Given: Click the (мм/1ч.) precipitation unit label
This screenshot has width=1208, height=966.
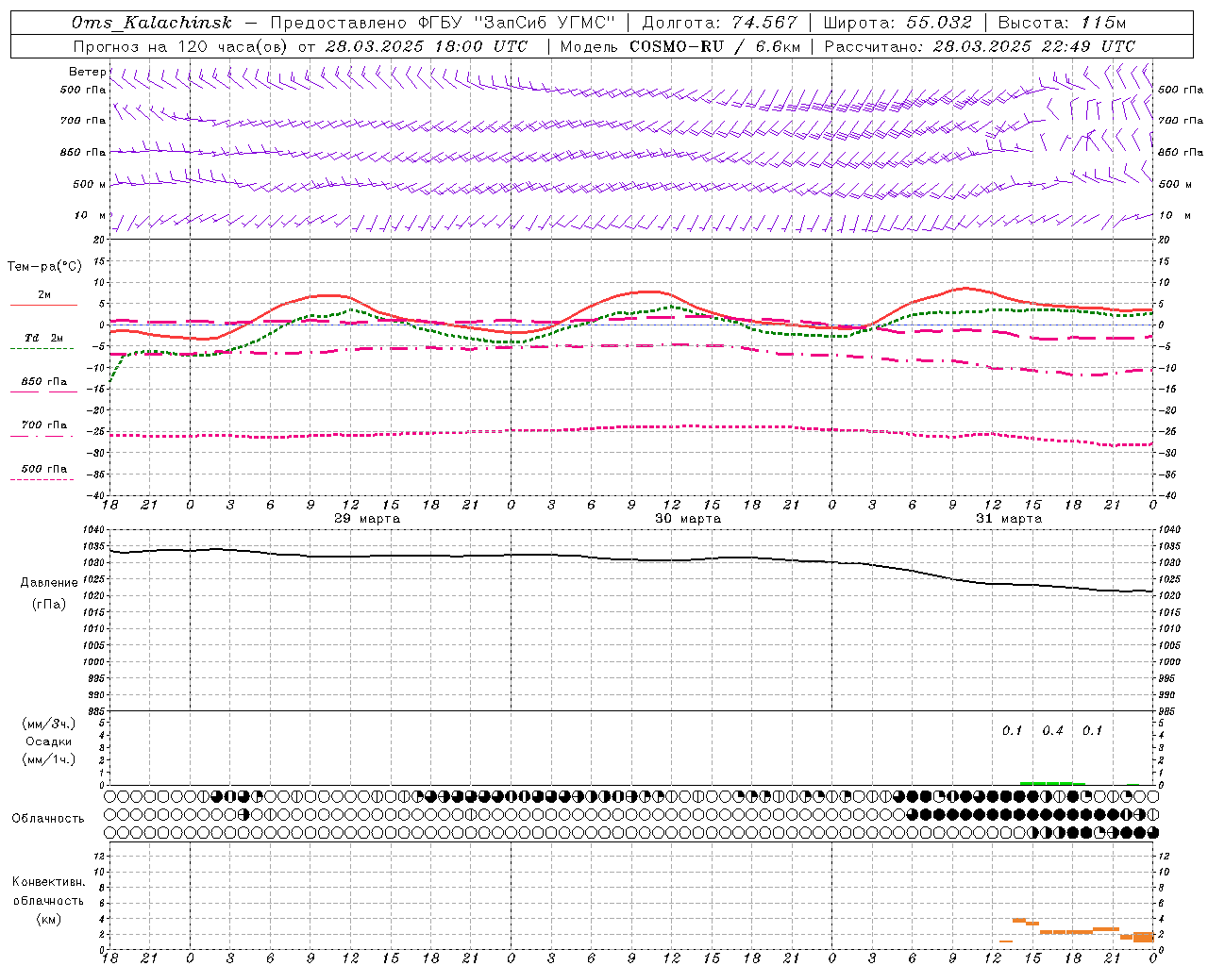Looking at the screenshot, I should point(49,759).
